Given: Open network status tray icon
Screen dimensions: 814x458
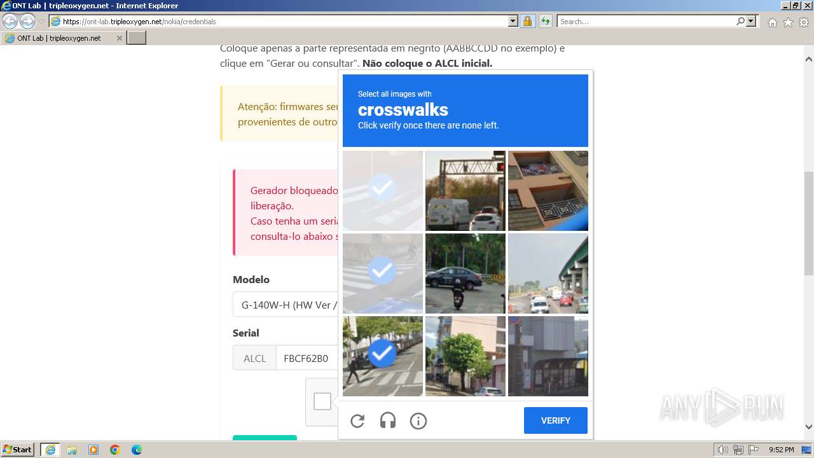Looking at the screenshot, I should 738,450.
